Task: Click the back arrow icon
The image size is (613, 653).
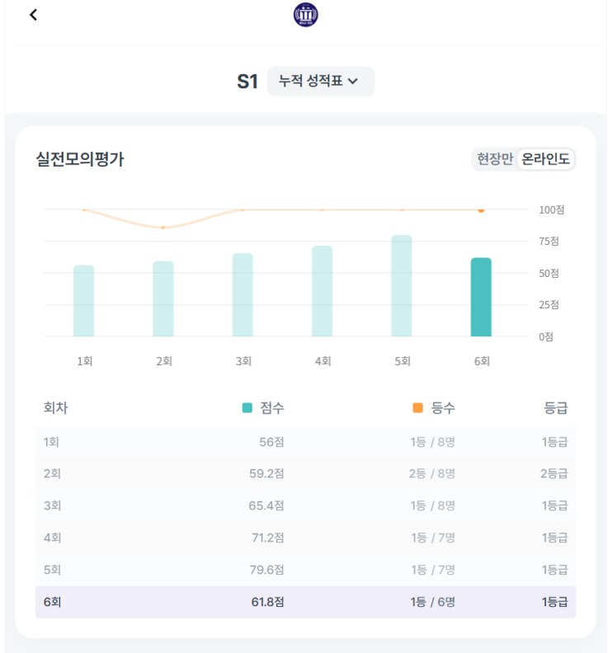Action: point(33,15)
